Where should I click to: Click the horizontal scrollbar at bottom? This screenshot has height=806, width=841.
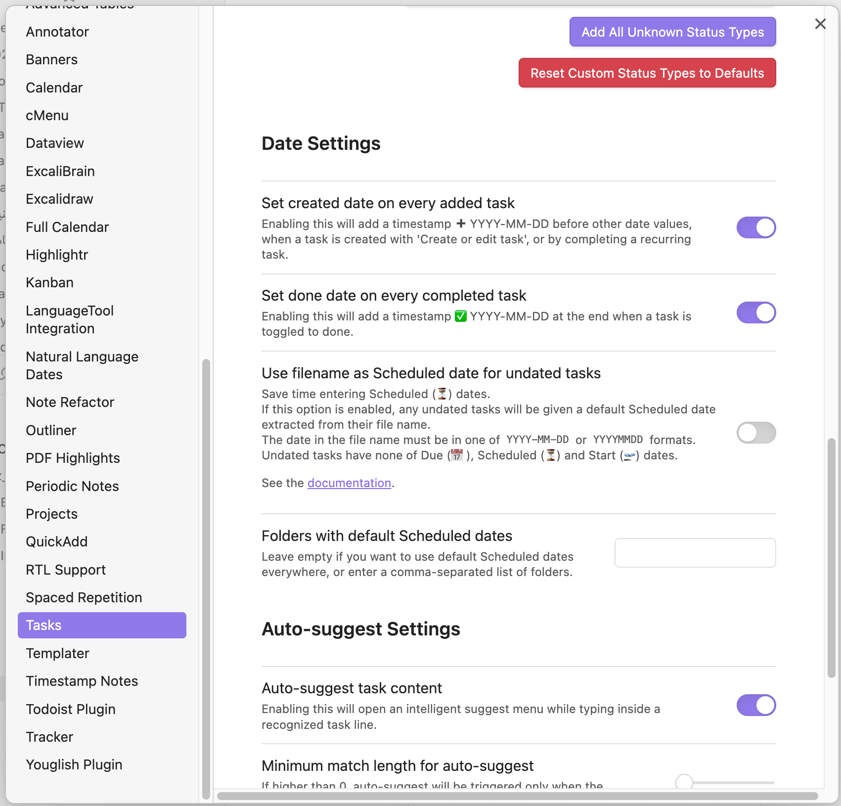518,796
